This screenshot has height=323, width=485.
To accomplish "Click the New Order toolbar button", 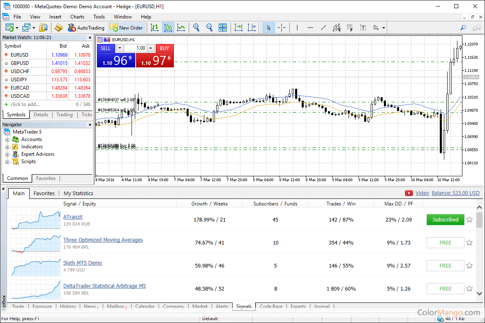I will 127,28.
